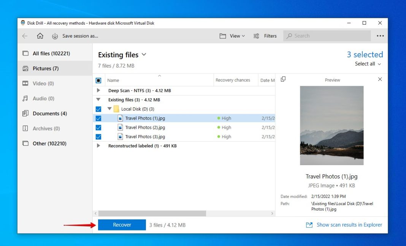
Task: Uncheck the Local Disk (D) checkbox
Action: 98,109
